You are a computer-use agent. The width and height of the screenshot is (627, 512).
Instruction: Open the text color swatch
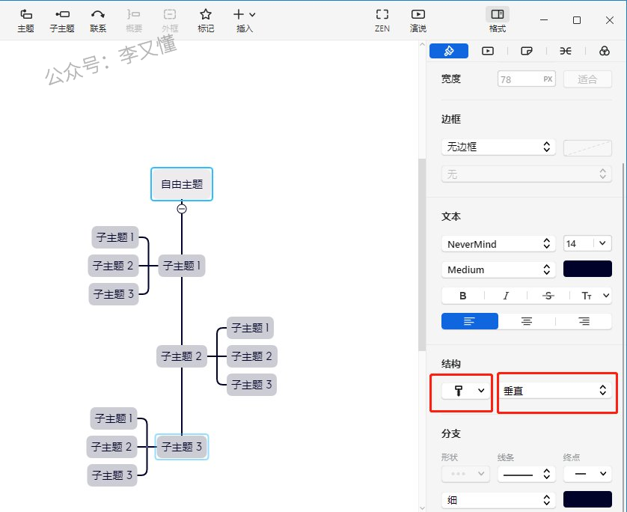(x=587, y=269)
